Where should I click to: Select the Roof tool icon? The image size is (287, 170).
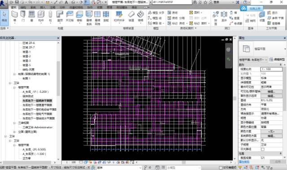point(60,16)
